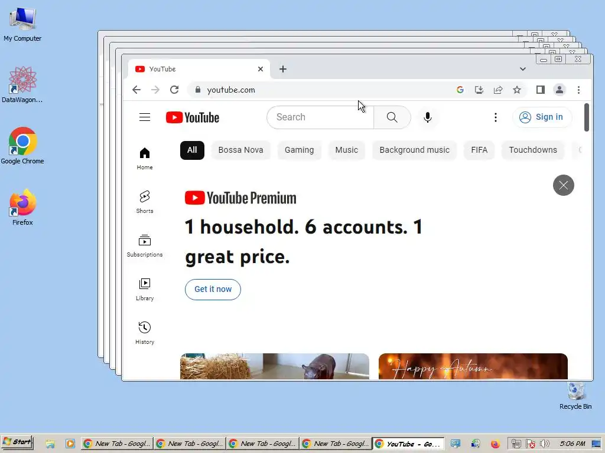Select the All filter chip
The height and width of the screenshot is (453, 605).
pyautogui.click(x=192, y=150)
